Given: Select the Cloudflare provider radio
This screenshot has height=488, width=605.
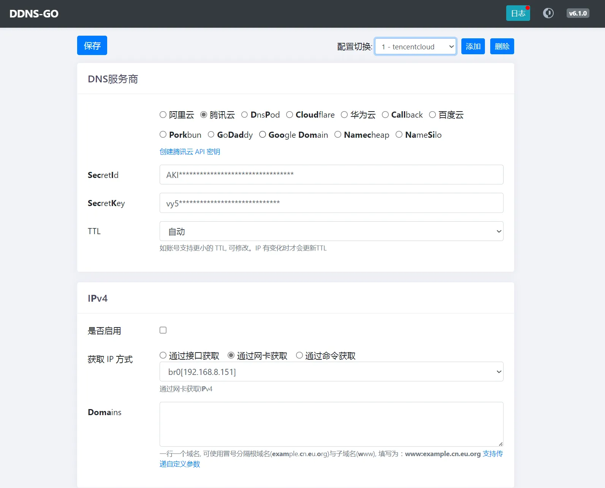Looking at the screenshot, I should point(290,115).
